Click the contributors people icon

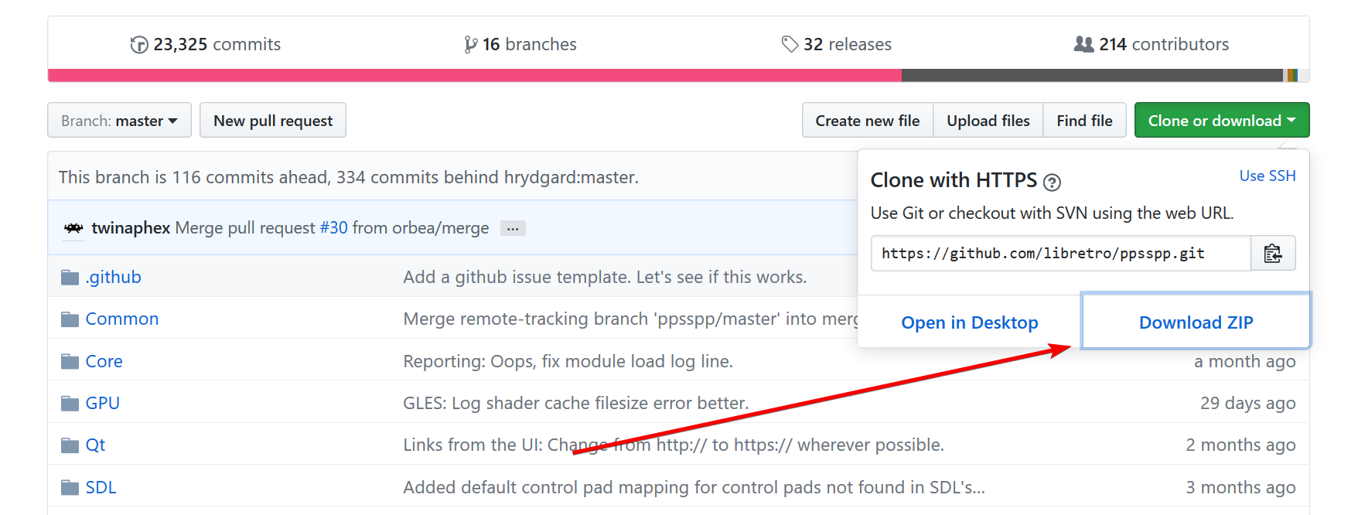(x=1083, y=44)
